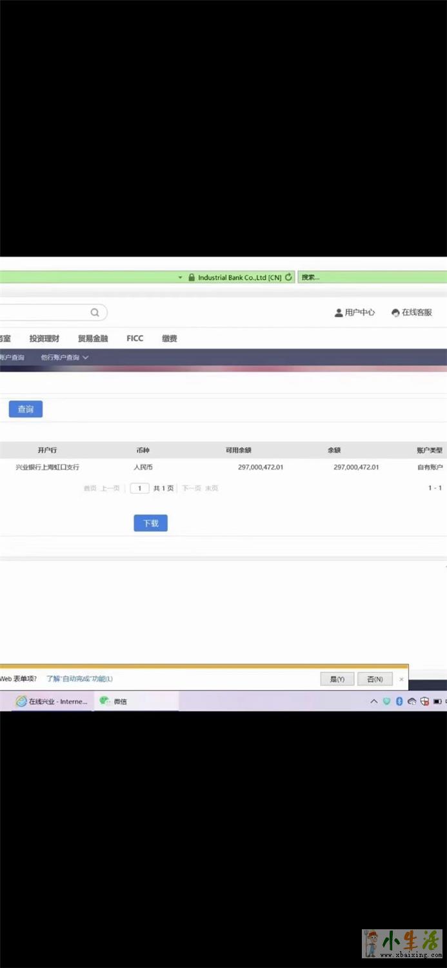Click the search magnifier icon

tap(95, 313)
